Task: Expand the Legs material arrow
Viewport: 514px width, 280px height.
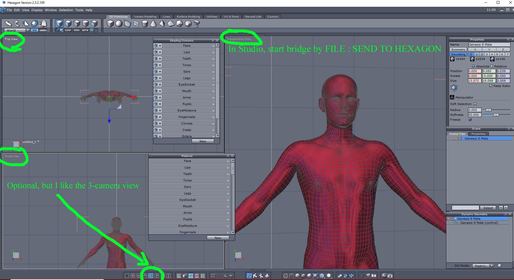Action: pyautogui.click(x=228, y=193)
